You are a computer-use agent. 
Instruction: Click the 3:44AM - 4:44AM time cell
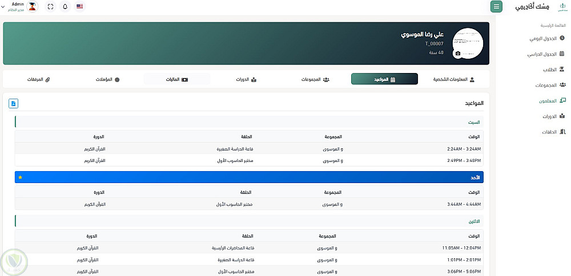click(464, 204)
